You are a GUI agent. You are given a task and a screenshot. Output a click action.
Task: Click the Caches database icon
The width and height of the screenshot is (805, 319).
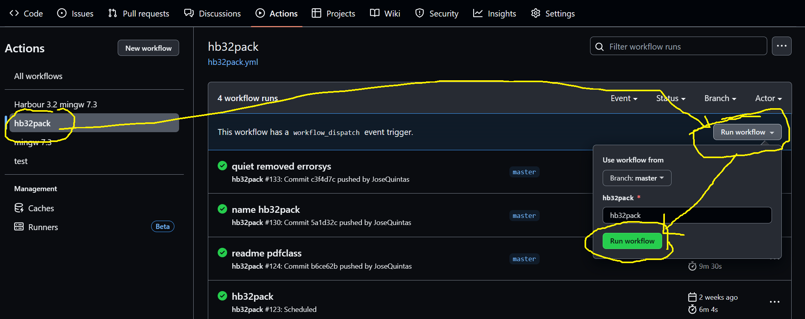(19, 208)
